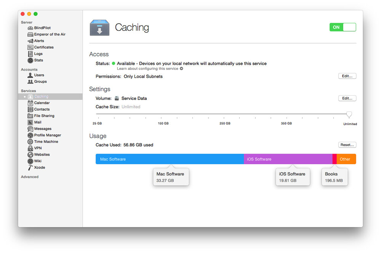Click the Cache Size slider knob at Unlimited
This screenshot has height=253, width=381.
(349, 114)
